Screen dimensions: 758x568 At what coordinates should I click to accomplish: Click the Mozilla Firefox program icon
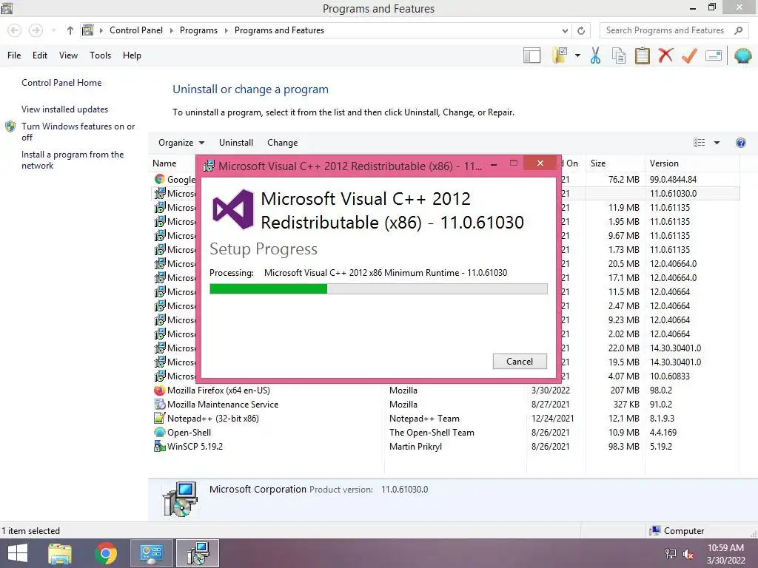click(x=160, y=390)
